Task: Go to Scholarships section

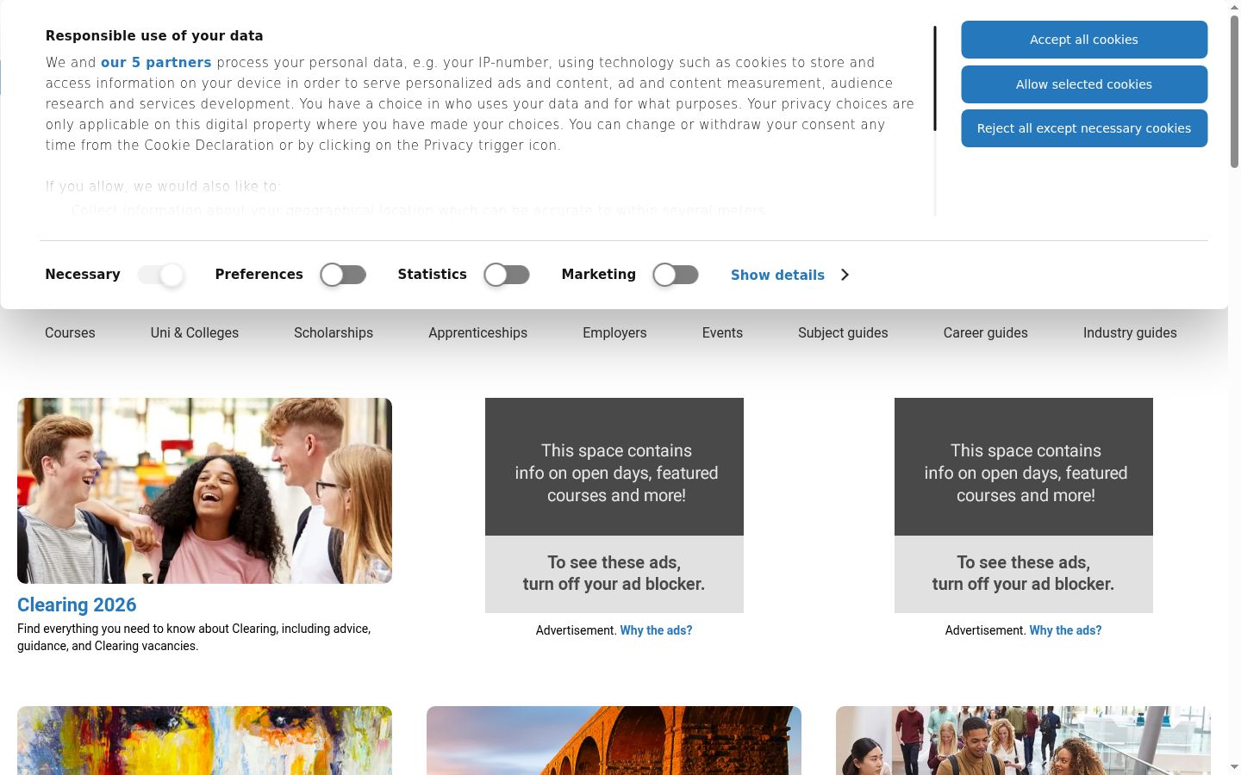Action: pyautogui.click(x=334, y=333)
